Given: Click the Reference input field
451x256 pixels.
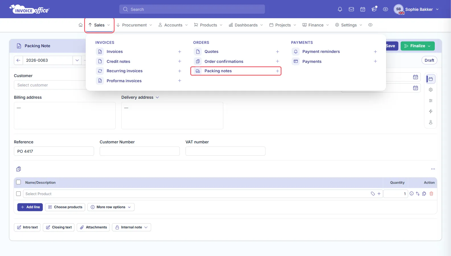Looking at the screenshot, I should tap(54, 151).
